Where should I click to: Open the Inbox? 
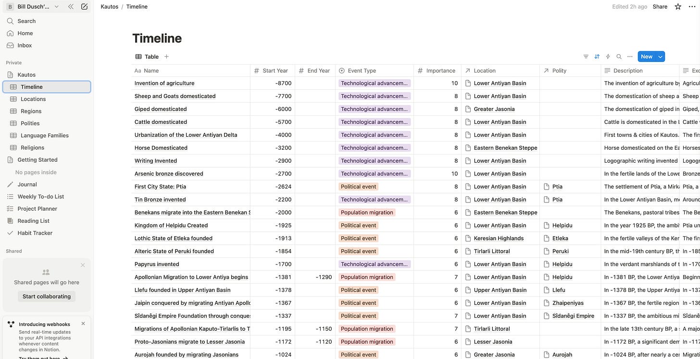(x=47, y=46)
